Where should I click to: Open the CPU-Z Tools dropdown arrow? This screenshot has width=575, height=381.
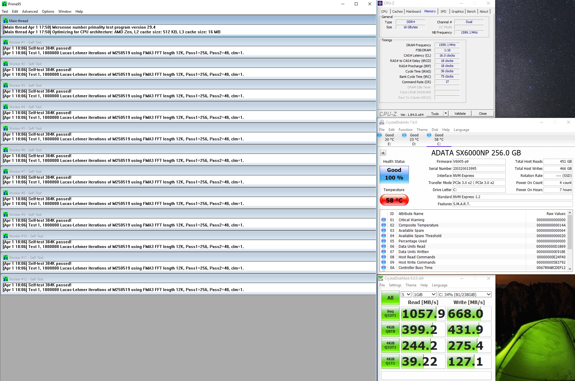(x=446, y=114)
